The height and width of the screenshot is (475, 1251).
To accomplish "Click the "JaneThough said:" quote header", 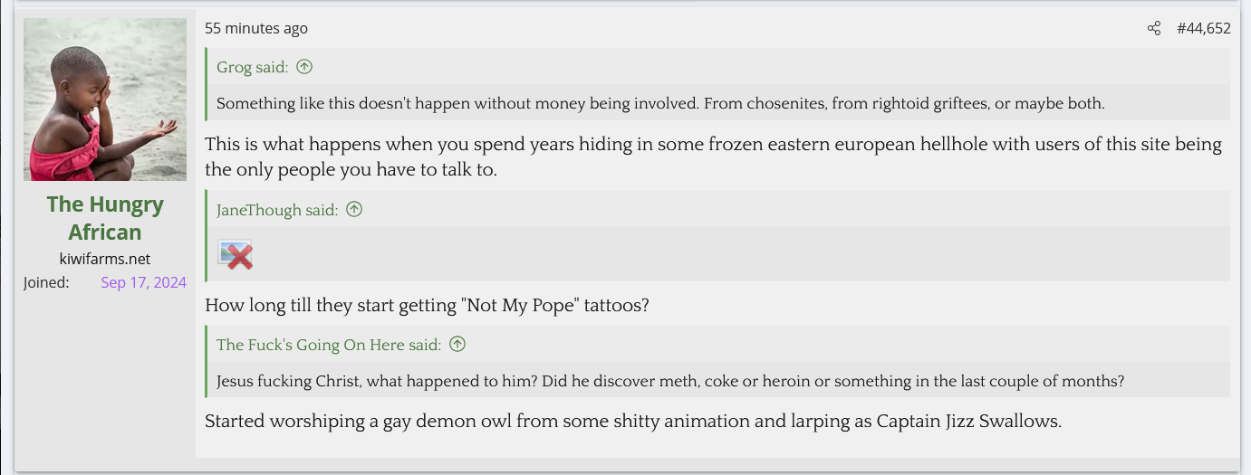I will (277, 210).
